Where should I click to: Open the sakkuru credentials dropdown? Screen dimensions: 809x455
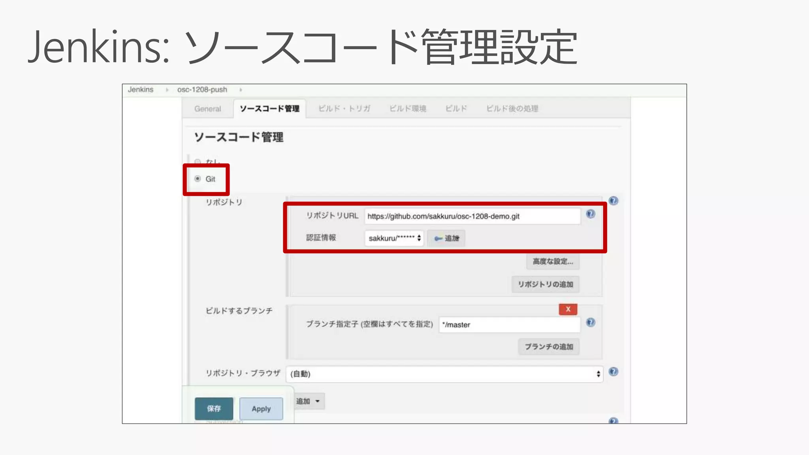pos(394,238)
